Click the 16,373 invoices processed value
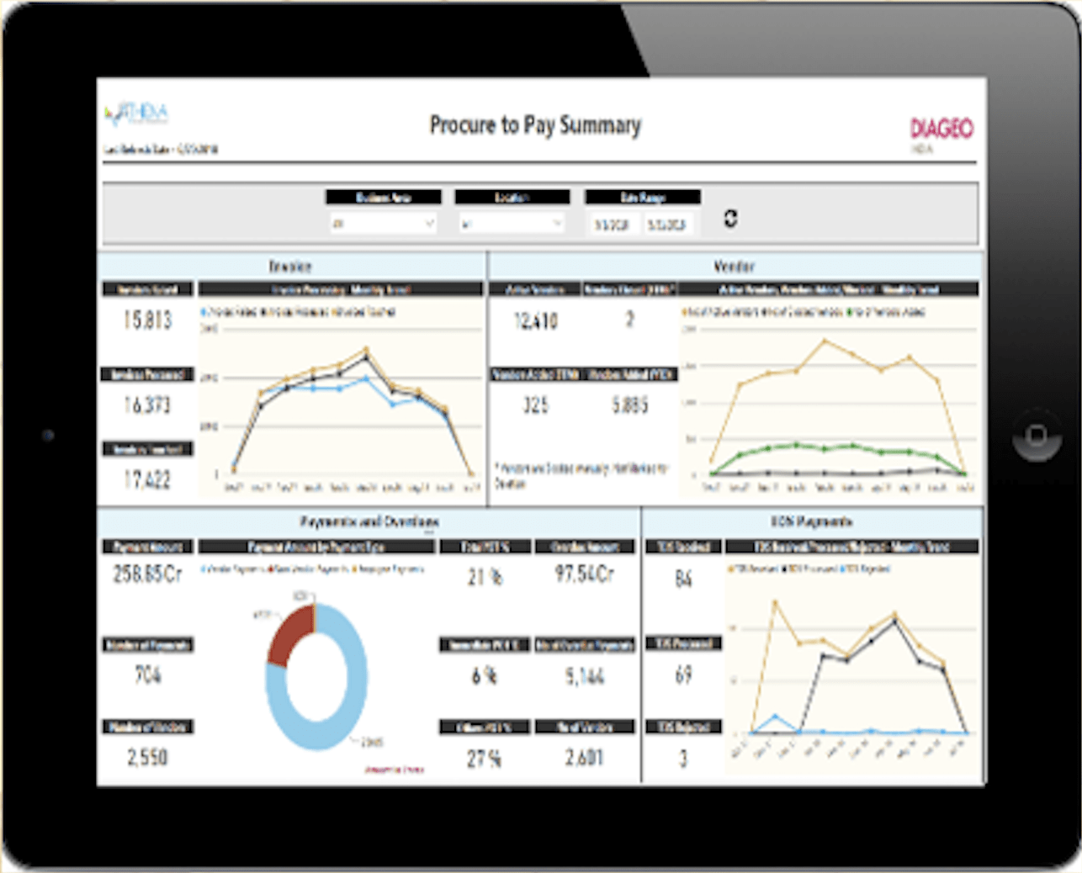The height and width of the screenshot is (873, 1082). (x=148, y=405)
